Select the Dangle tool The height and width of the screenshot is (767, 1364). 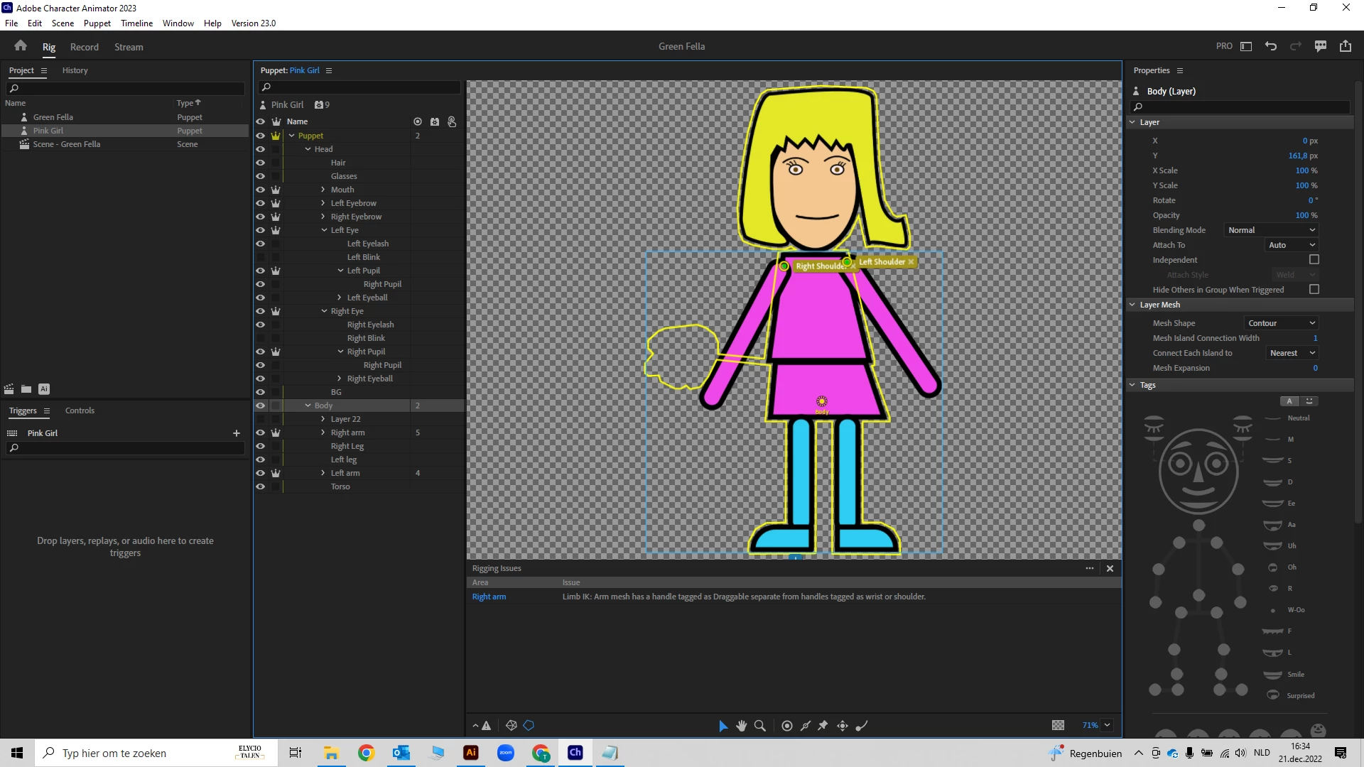click(x=862, y=726)
